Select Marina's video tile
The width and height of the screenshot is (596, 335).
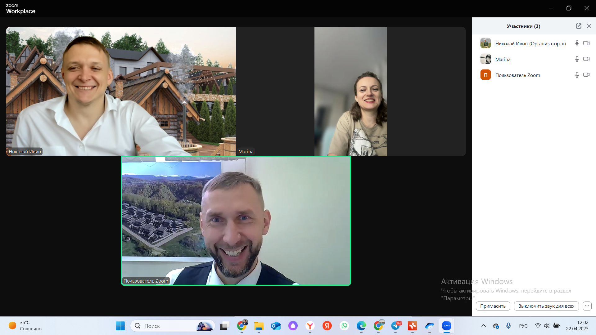351,91
